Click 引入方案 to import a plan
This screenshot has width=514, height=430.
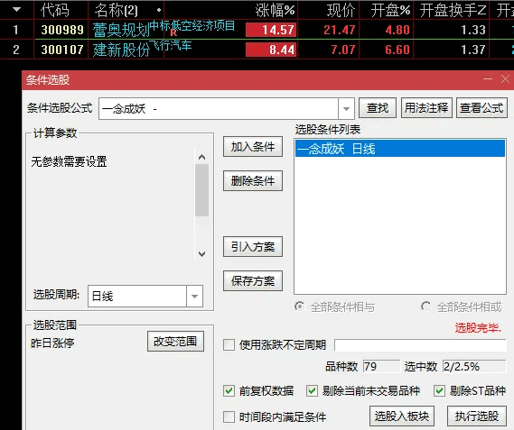[x=253, y=247]
